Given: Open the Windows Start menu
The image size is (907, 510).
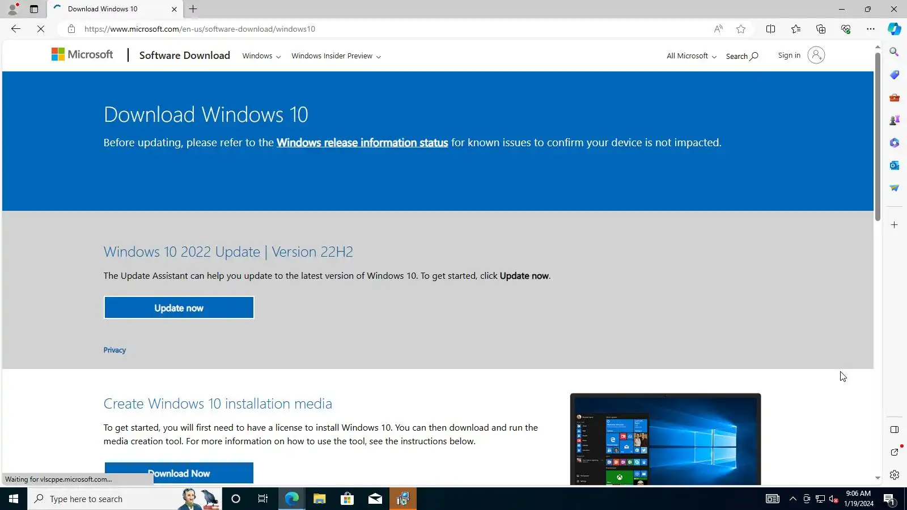Looking at the screenshot, I should 14,499.
